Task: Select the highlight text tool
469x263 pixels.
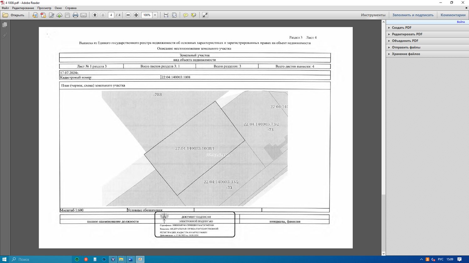Action: click(x=194, y=15)
